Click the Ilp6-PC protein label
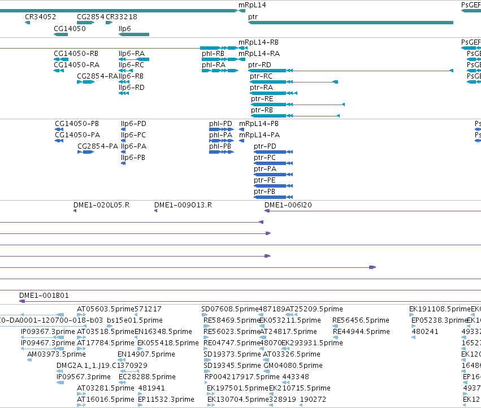 click(x=133, y=135)
